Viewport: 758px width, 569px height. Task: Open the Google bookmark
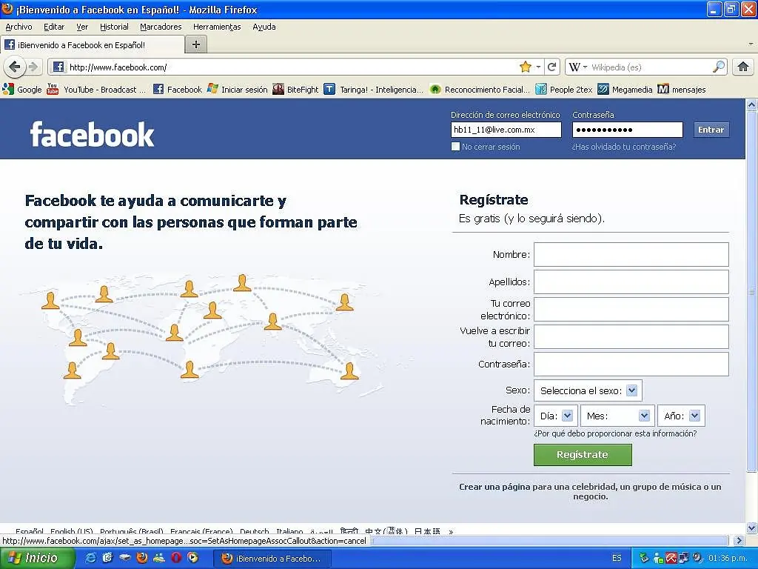(23, 90)
